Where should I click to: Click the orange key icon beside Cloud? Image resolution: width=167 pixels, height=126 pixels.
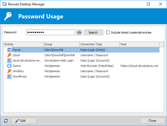[9, 55]
